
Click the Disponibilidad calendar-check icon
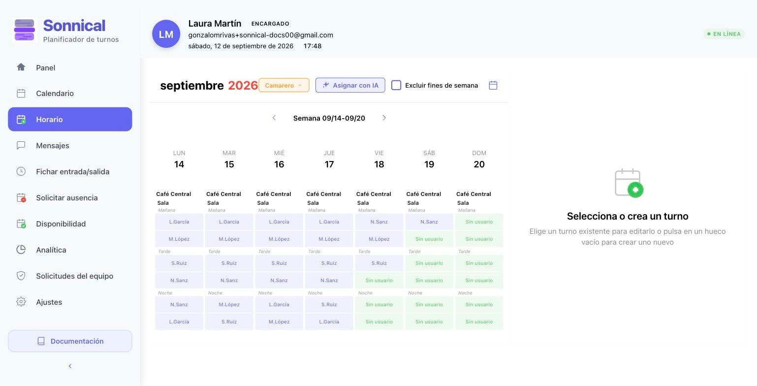tap(21, 224)
